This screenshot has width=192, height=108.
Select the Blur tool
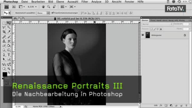pyautogui.click(x=4, y=50)
